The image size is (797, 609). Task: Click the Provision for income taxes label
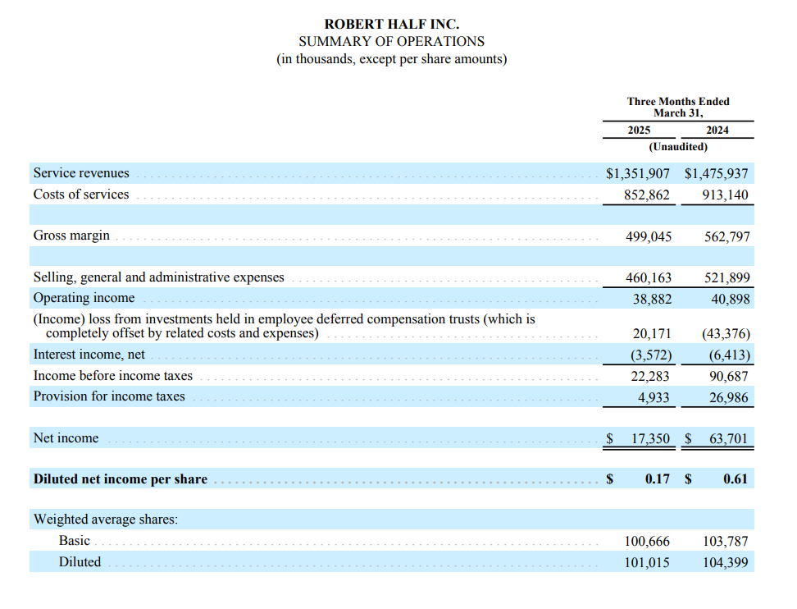click(109, 396)
